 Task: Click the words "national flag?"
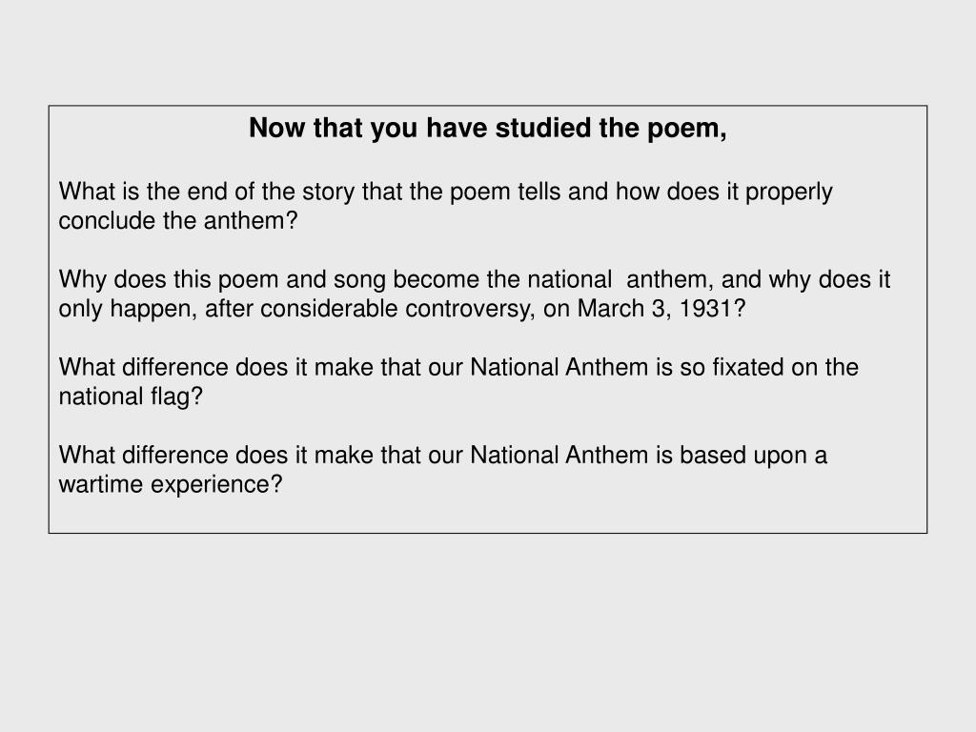[x=131, y=396]
